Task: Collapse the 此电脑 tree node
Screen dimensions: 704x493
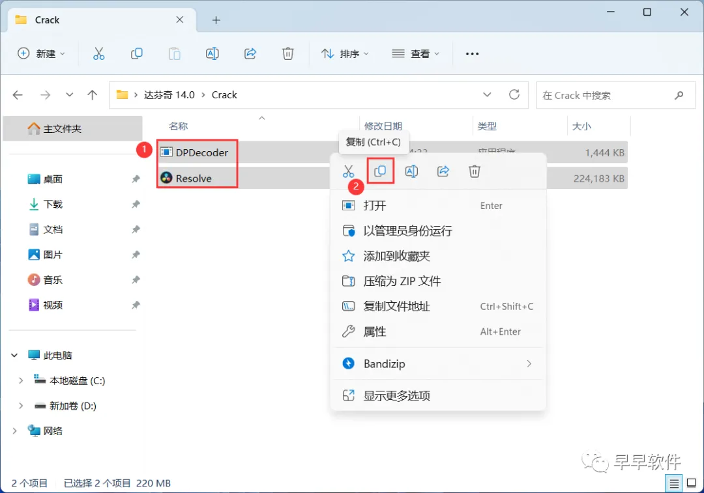Action: (14, 356)
